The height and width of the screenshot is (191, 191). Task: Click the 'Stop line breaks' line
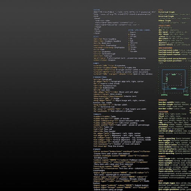[115, 146]
